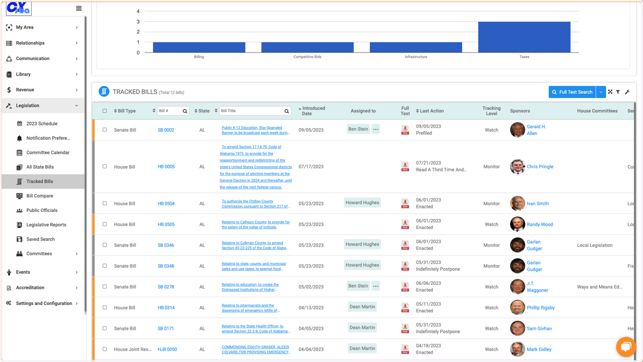643x362 pixels.
Task: Open sponsor Randy Wood's profile
Action: (540, 225)
